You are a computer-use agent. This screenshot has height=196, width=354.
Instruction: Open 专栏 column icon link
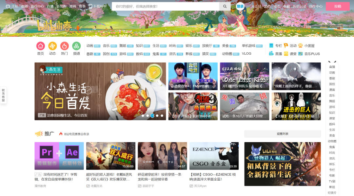pos(271,45)
